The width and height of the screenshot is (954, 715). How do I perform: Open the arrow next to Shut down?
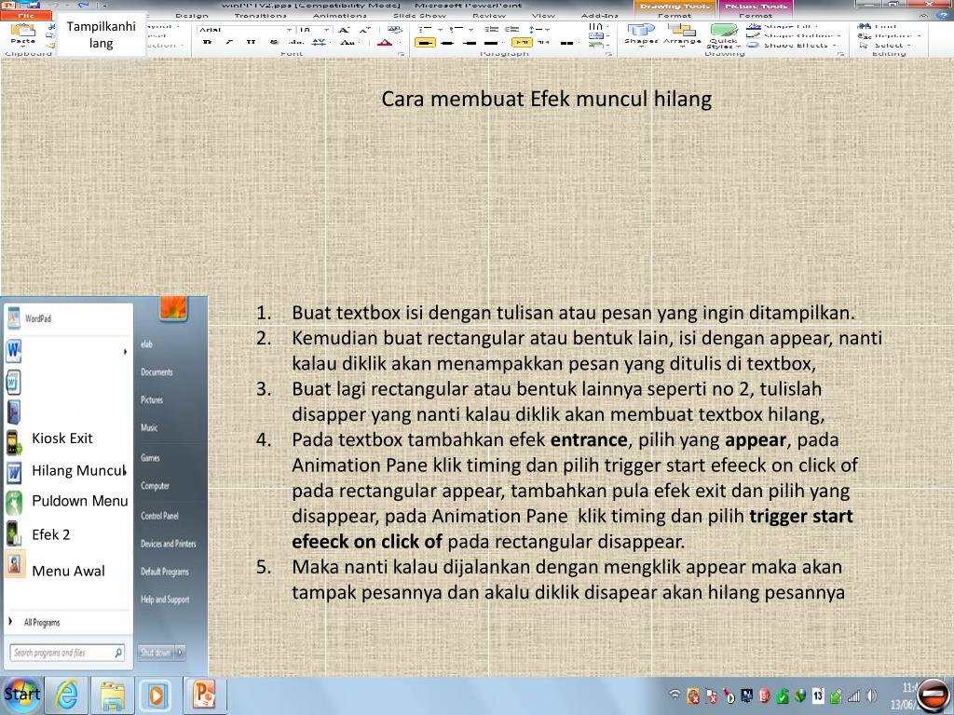[x=180, y=653]
